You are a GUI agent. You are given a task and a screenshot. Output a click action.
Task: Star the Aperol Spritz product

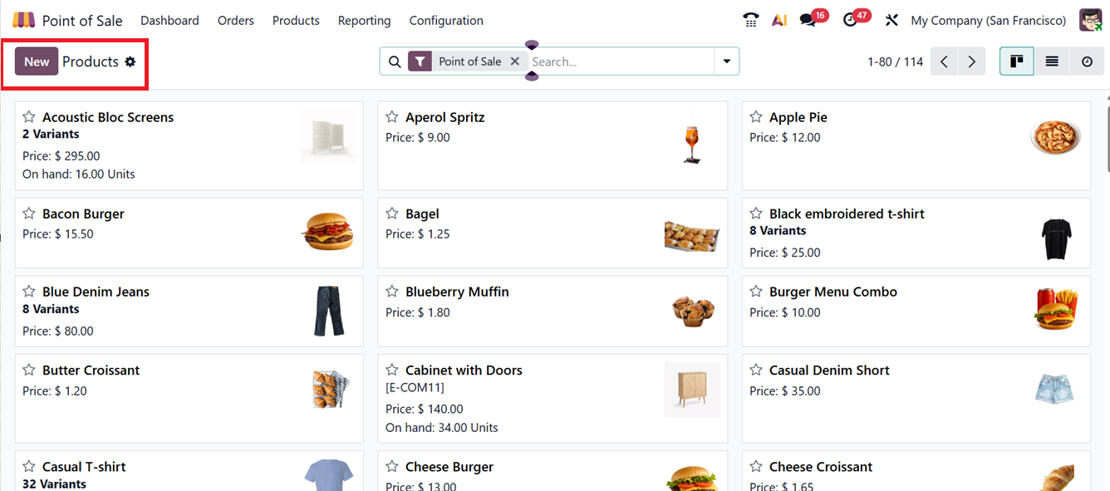coord(392,117)
